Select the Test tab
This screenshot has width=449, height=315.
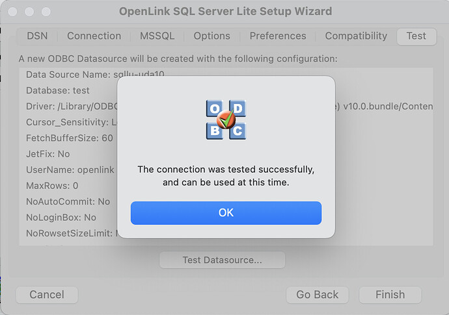point(416,36)
